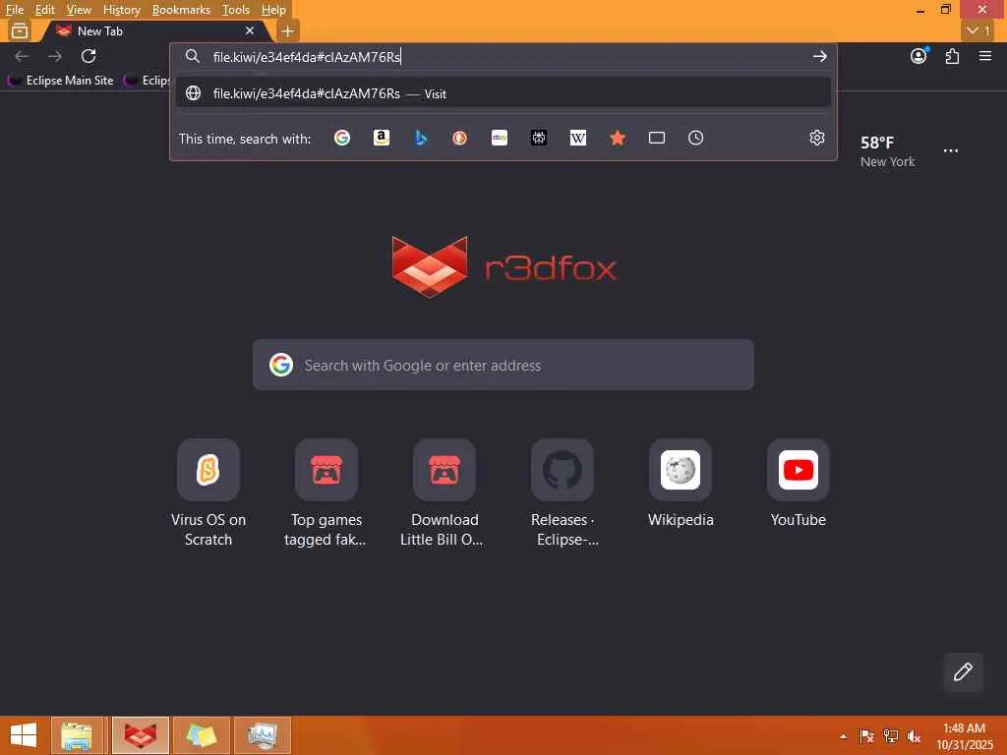Open the account profile icon
Image resolution: width=1007 pixels, height=755 pixels.
[x=919, y=56]
